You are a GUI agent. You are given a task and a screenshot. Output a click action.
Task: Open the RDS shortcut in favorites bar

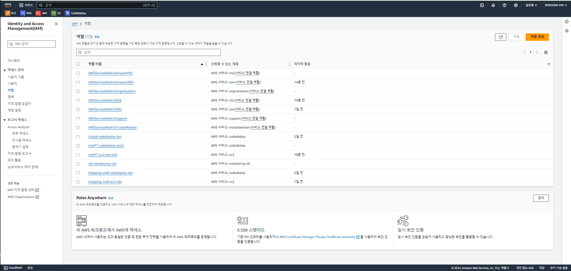pyautogui.click(x=26, y=13)
